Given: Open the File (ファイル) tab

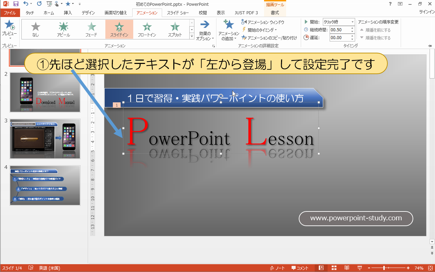Looking at the screenshot, I should (10, 13).
